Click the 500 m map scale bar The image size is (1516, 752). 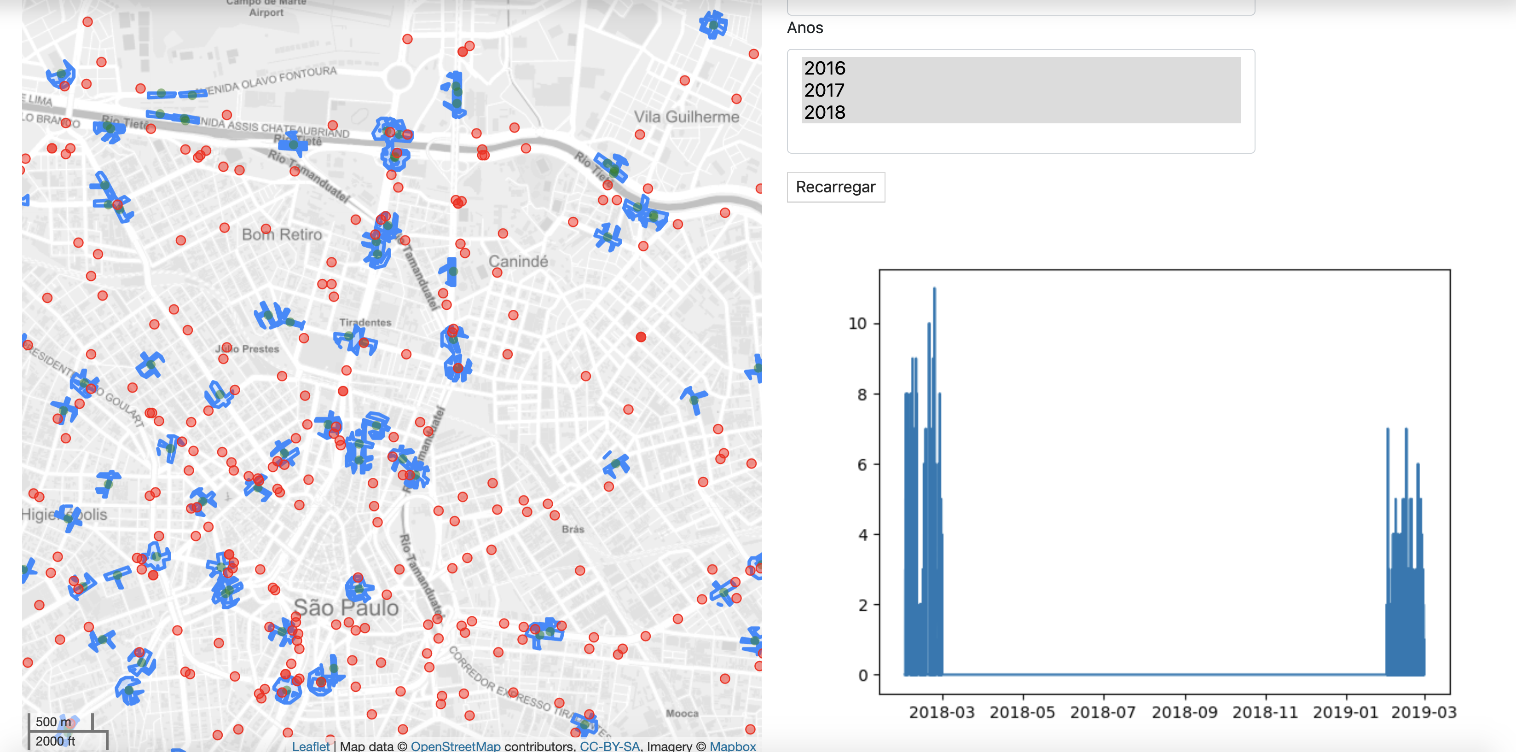pyautogui.click(x=61, y=722)
